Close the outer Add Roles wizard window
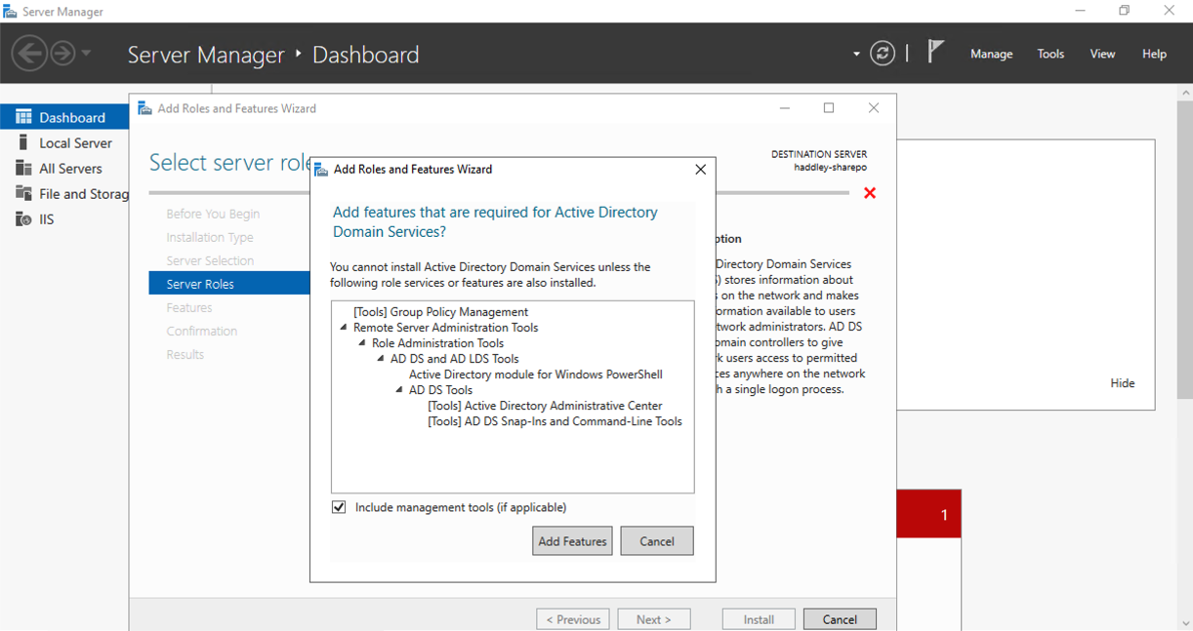The height and width of the screenshot is (631, 1193). 874,108
